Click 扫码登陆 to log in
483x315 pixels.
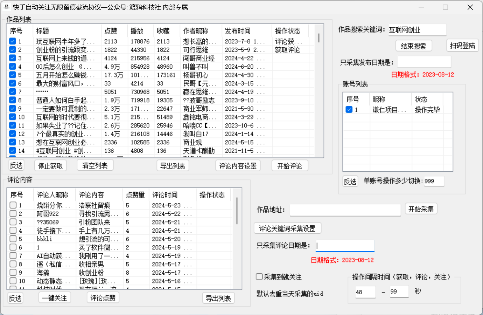[x=462, y=46]
